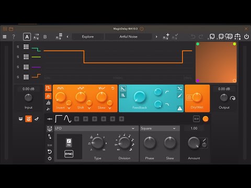
Task: Click the Feedback knob
Action: 140,97
